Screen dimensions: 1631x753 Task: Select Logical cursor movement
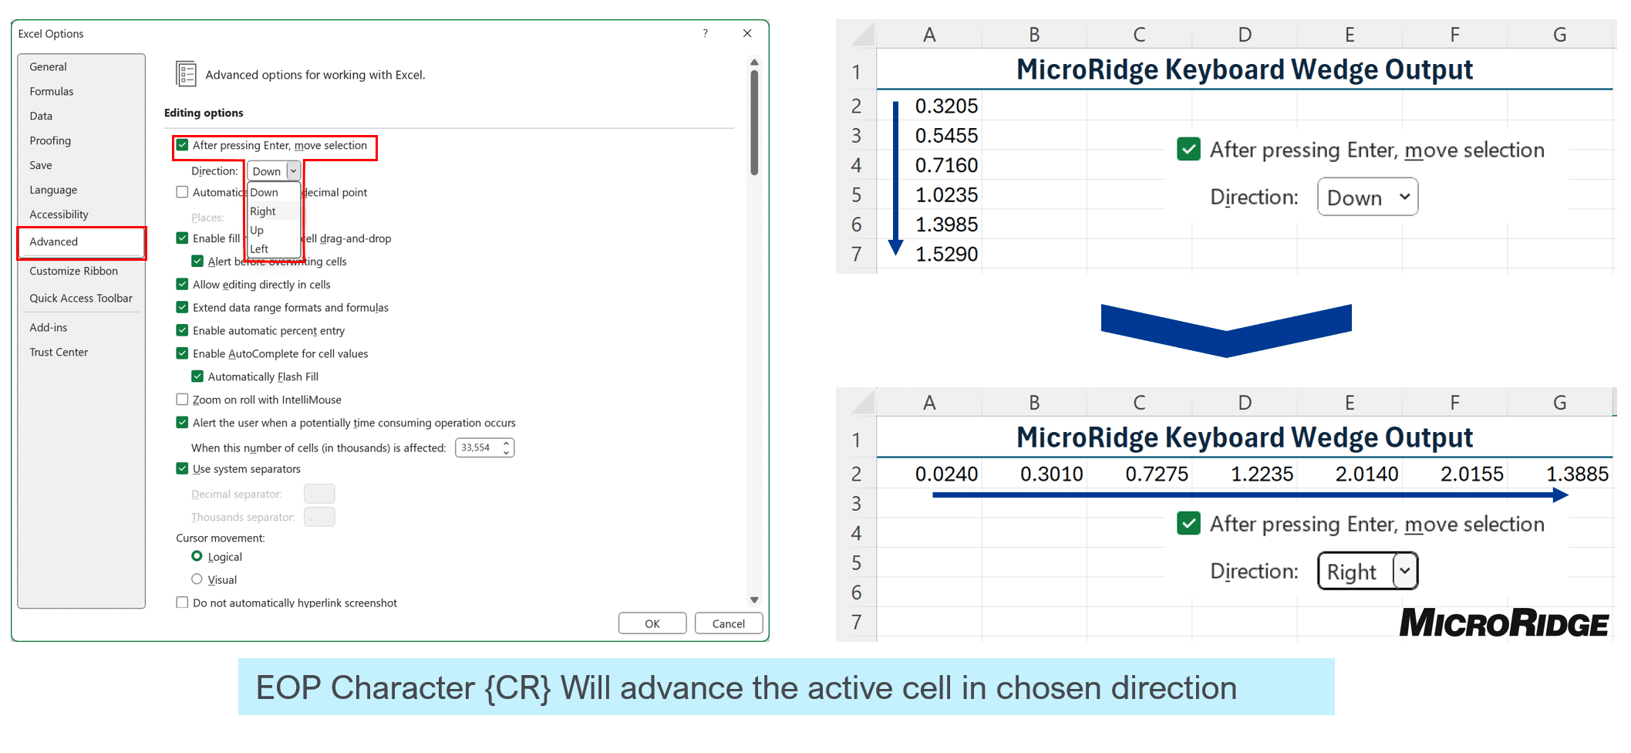197,556
